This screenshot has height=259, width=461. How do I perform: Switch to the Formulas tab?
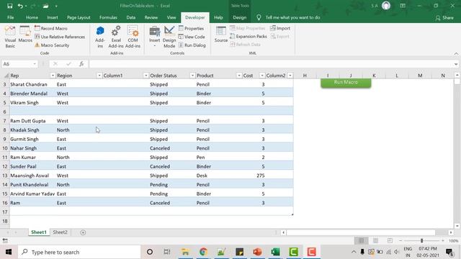(108, 17)
